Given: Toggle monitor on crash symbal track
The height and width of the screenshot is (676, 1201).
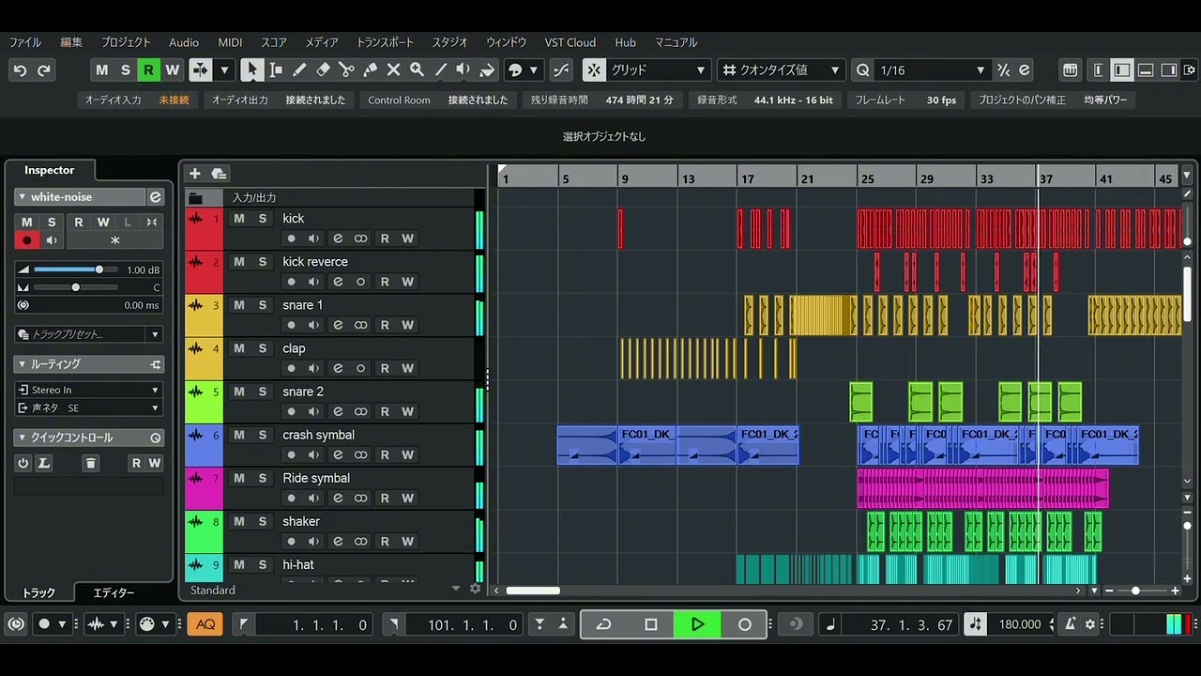Looking at the screenshot, I should 313,454.
